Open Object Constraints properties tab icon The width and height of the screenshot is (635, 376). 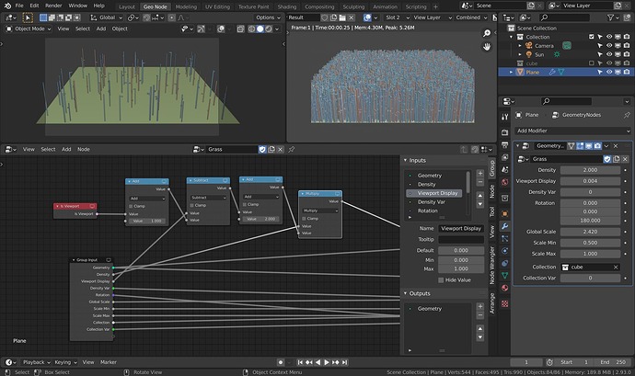pyautogui.click(x=504, y=263)
